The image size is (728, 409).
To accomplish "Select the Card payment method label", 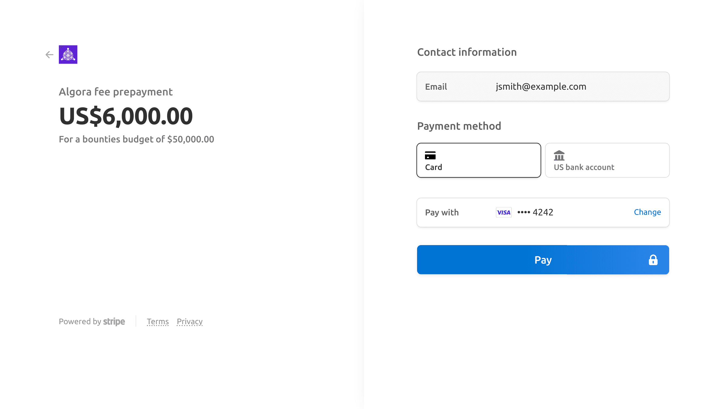I will tap(433, 167).
